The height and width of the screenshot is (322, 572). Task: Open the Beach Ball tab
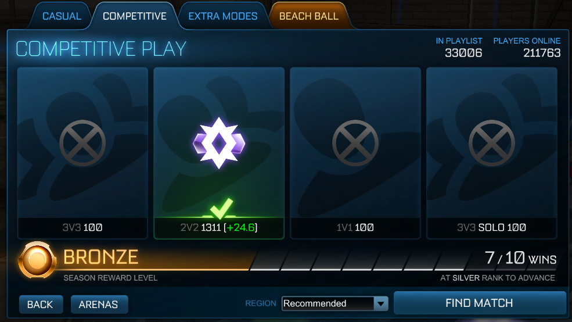pyautogui.click(x=309, y=16)
